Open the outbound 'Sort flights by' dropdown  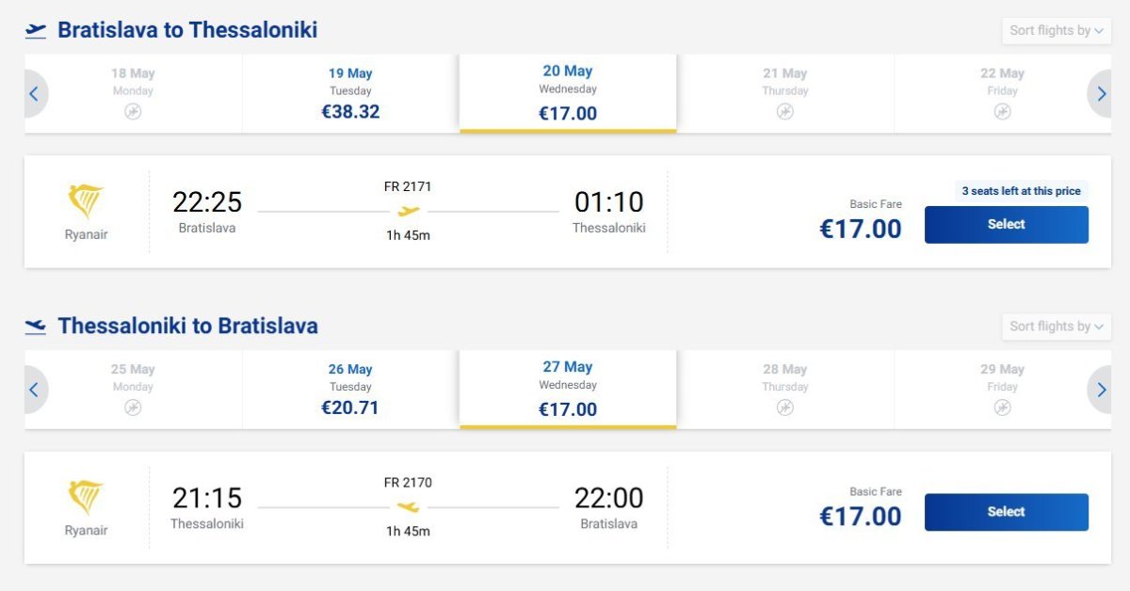[1056, 31]
